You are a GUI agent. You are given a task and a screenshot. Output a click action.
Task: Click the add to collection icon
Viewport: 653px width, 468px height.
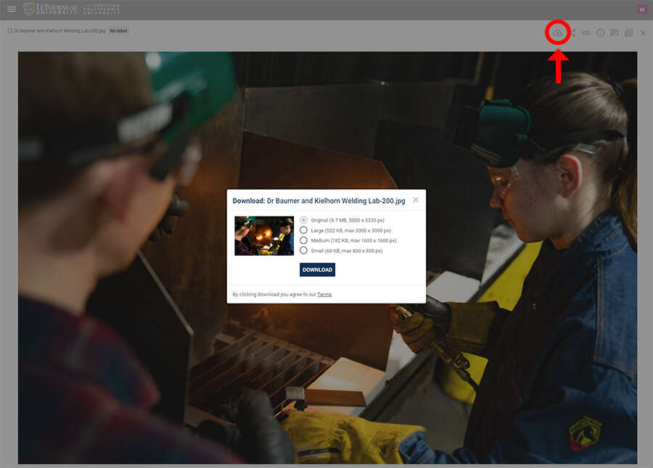click(x=629, y=33)
